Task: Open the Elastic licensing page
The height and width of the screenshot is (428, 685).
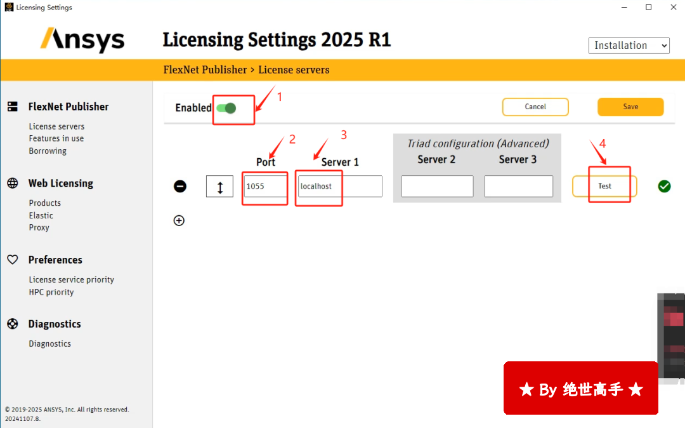Action: pyautogui.click(x=41, y=215)
